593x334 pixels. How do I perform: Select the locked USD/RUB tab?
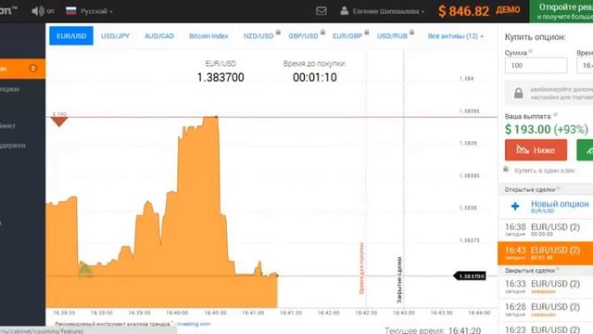pyautogui.click(x=392, y=36)
